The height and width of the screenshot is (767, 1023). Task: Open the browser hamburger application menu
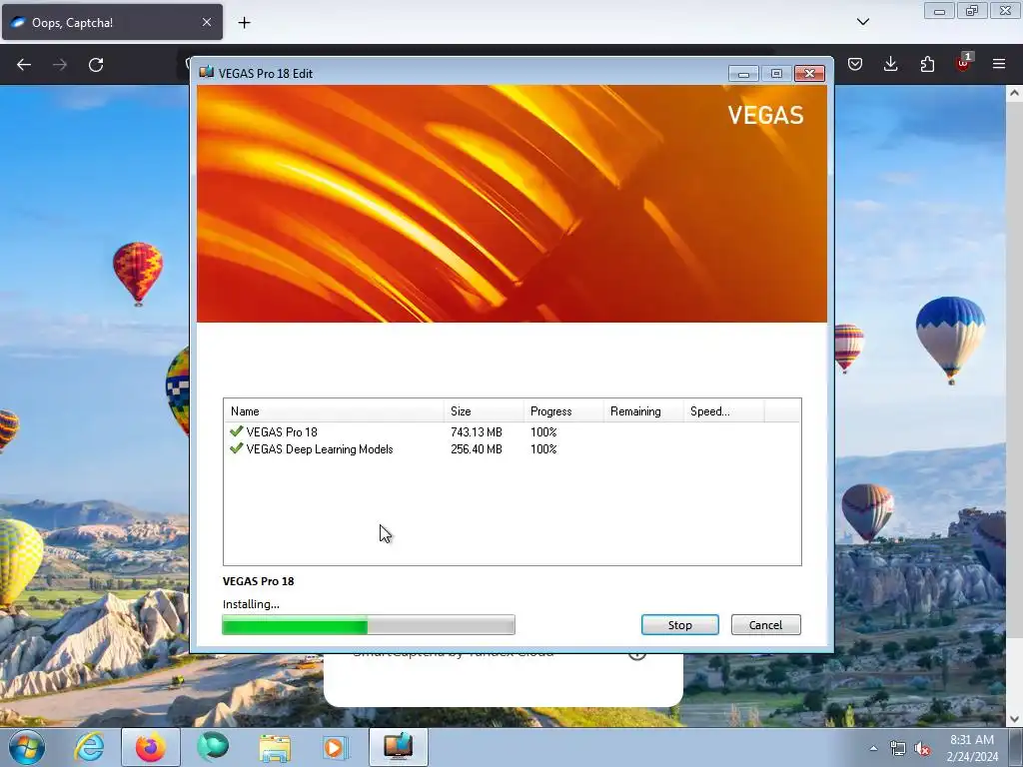(999, 64)
